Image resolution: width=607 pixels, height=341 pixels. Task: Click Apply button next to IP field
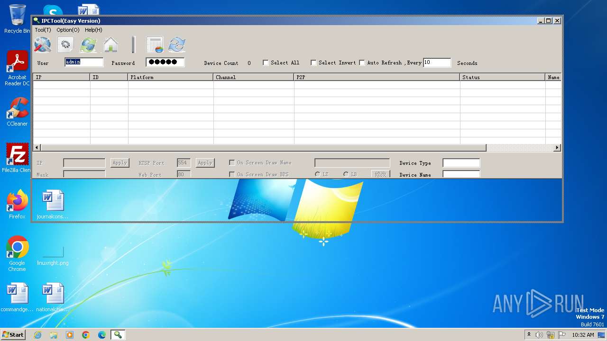coord(120,162)
